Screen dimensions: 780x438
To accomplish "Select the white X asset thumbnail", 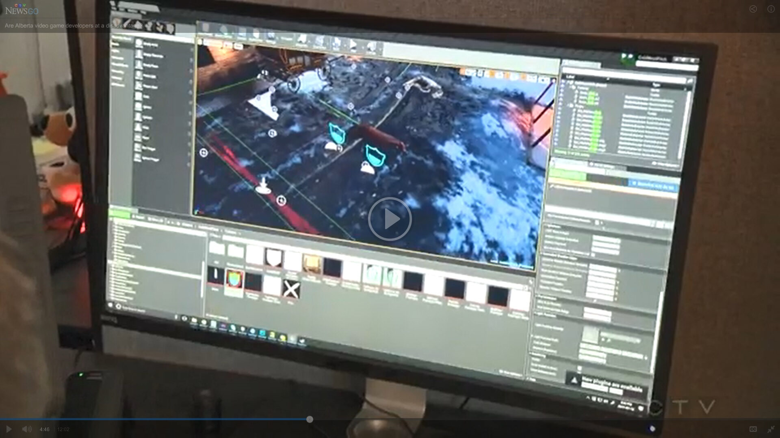I will pyautogui.click(x=291, y=289).
